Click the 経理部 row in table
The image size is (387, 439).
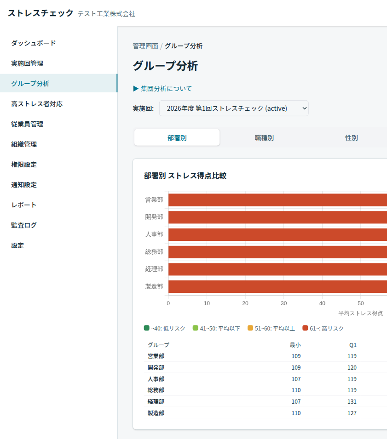(156, 402)
